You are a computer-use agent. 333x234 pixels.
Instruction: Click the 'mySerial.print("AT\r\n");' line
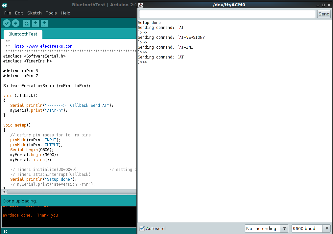tap(39, 110)
